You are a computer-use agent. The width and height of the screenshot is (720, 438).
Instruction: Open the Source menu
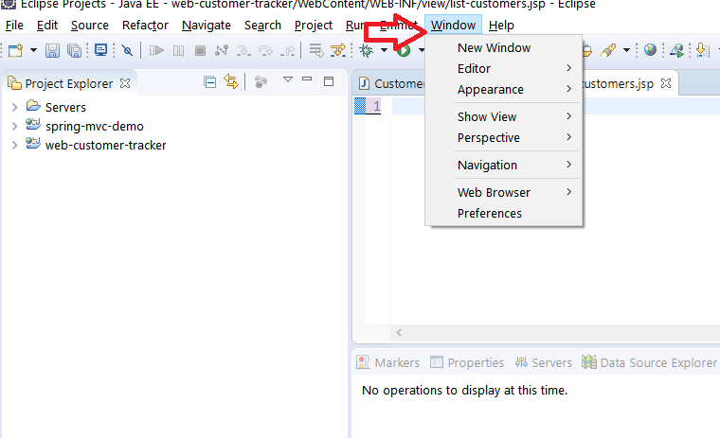click(90, 26)
